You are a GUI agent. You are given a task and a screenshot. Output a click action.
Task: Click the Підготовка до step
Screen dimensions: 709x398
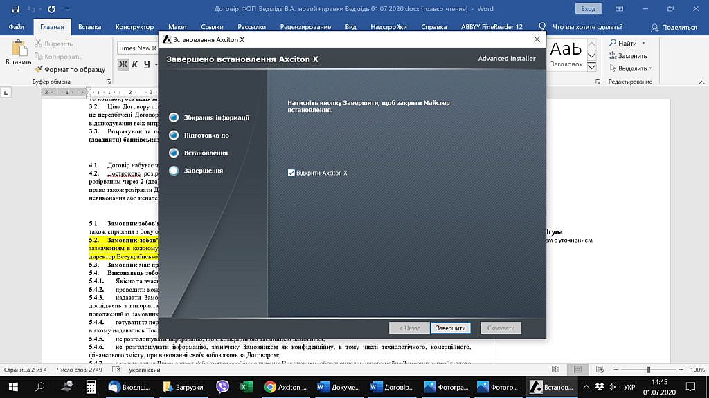pyautogui.click(x=206, y=135)
